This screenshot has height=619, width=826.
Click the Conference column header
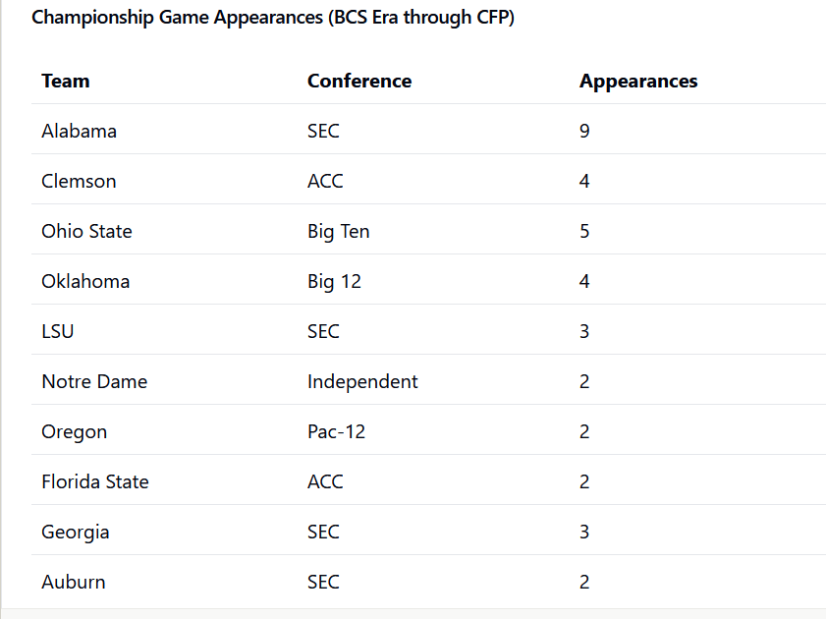click(359, 82)
